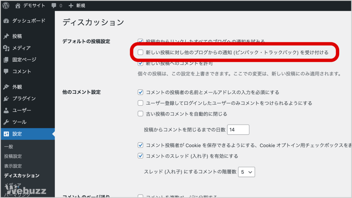Click 新規 in the admin bar
352x198 pixels.
[80, 5]
